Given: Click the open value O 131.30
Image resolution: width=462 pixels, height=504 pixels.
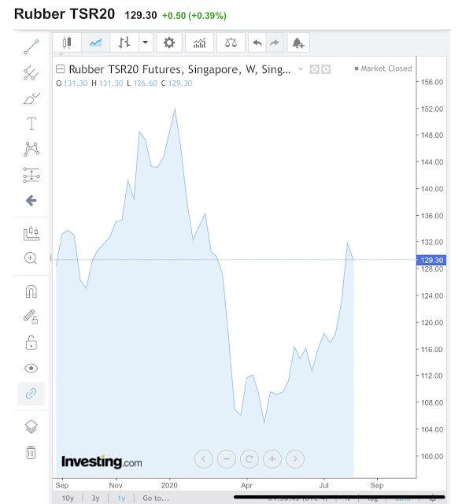Looking at the screenshot, I should (x=72, y=83).
